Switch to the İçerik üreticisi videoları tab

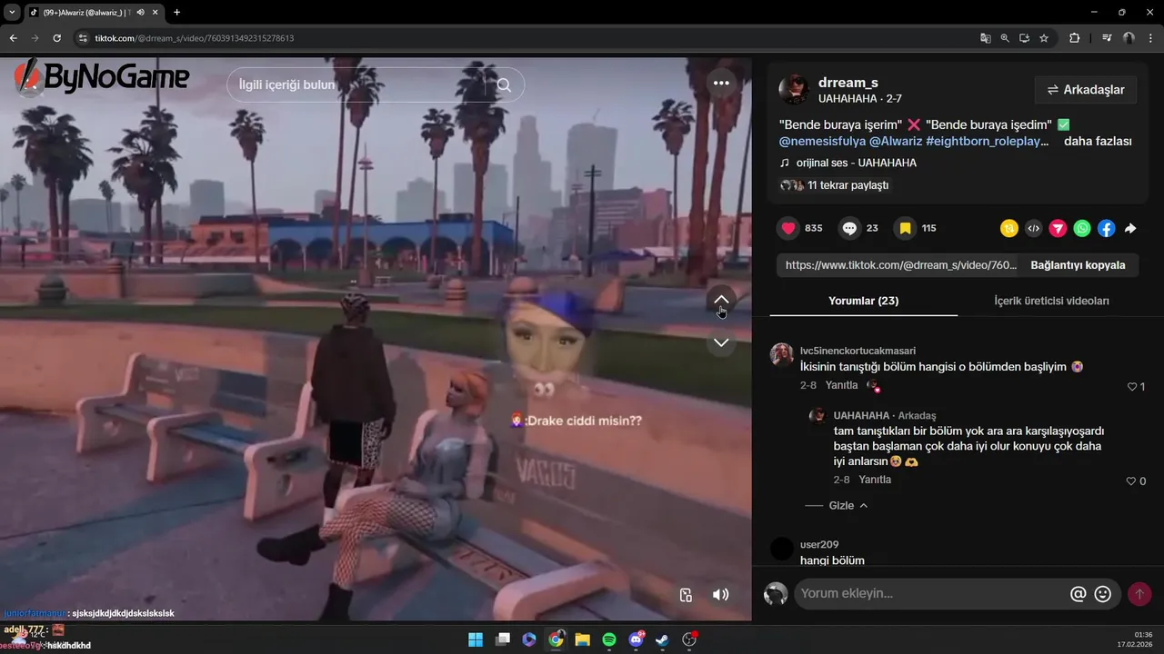tap(1051, 301)
